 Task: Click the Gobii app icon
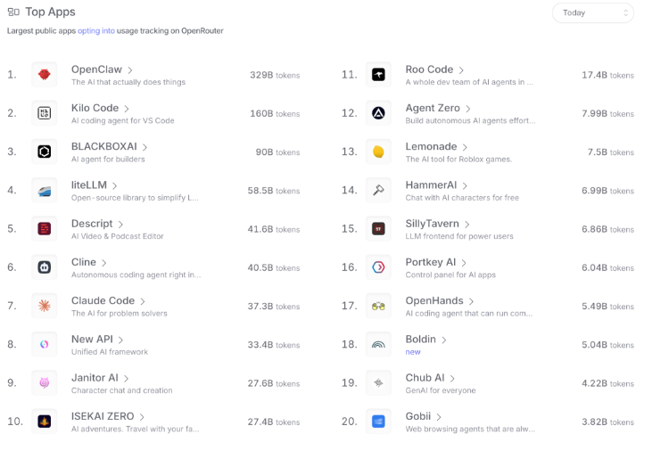[x=378, y=422]
